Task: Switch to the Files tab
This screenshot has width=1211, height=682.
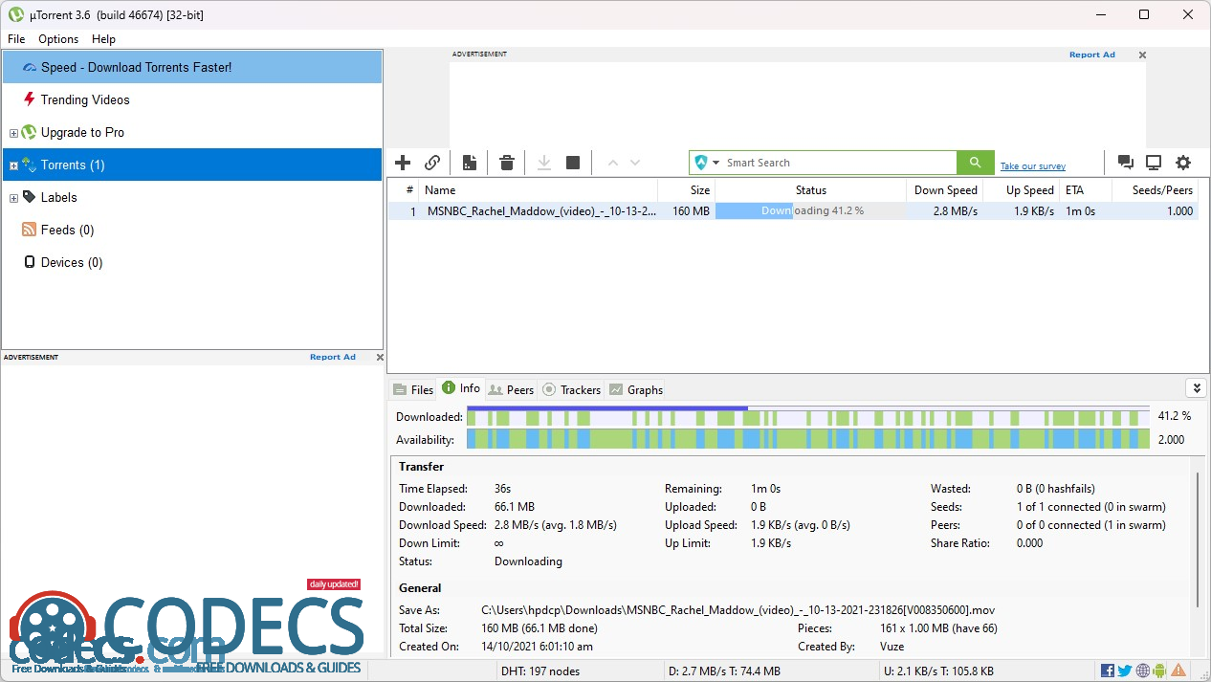Action: (413, 389)
